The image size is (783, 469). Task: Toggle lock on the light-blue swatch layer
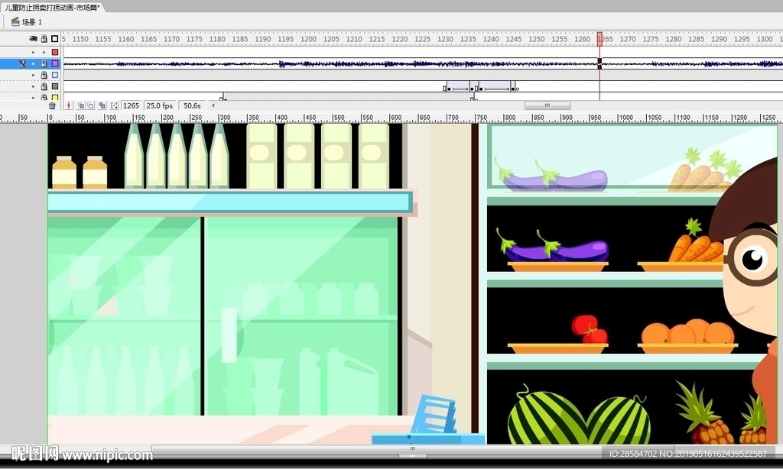(x=44, y=76)
